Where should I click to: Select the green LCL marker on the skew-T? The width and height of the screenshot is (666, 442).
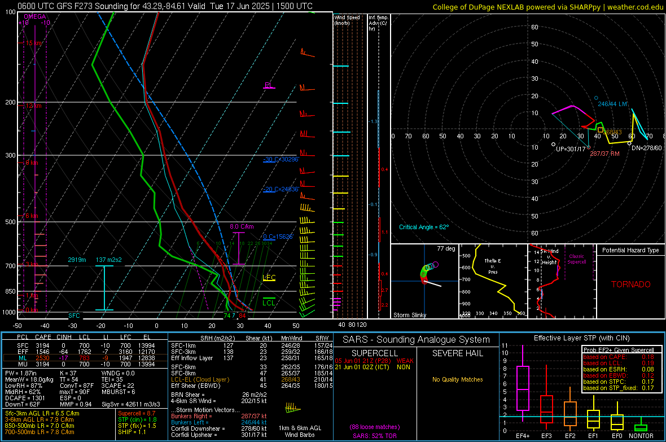coord(269,302)
